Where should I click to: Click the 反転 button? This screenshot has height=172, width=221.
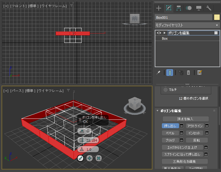[197, 140]
